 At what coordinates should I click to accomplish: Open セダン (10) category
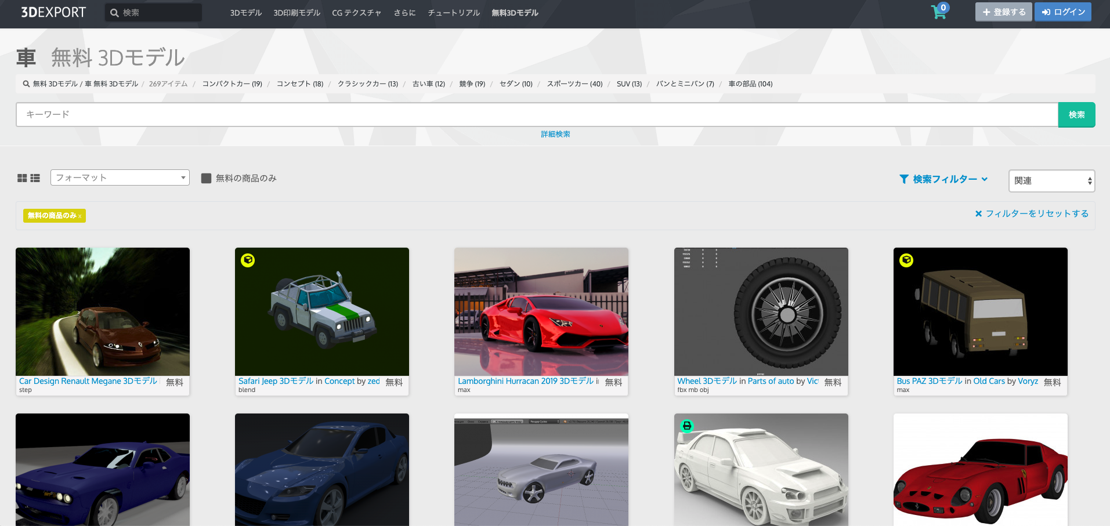pyautogui.click(x=516, y=84)
